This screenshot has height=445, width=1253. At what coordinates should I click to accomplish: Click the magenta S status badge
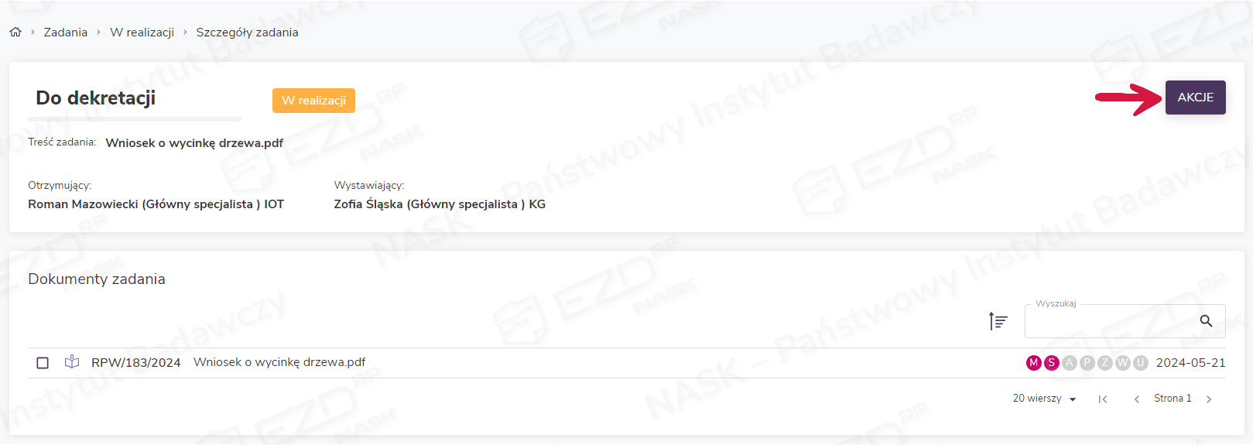pos(1051,363)
